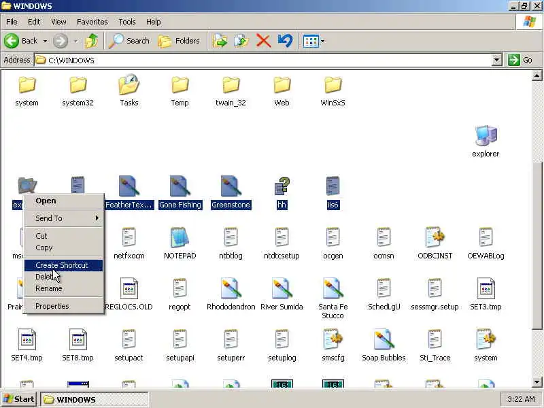Select the Santa Fe Stucco bitmap icon
The height and width of the screenshot is (408, 544).
pos(333,288)
